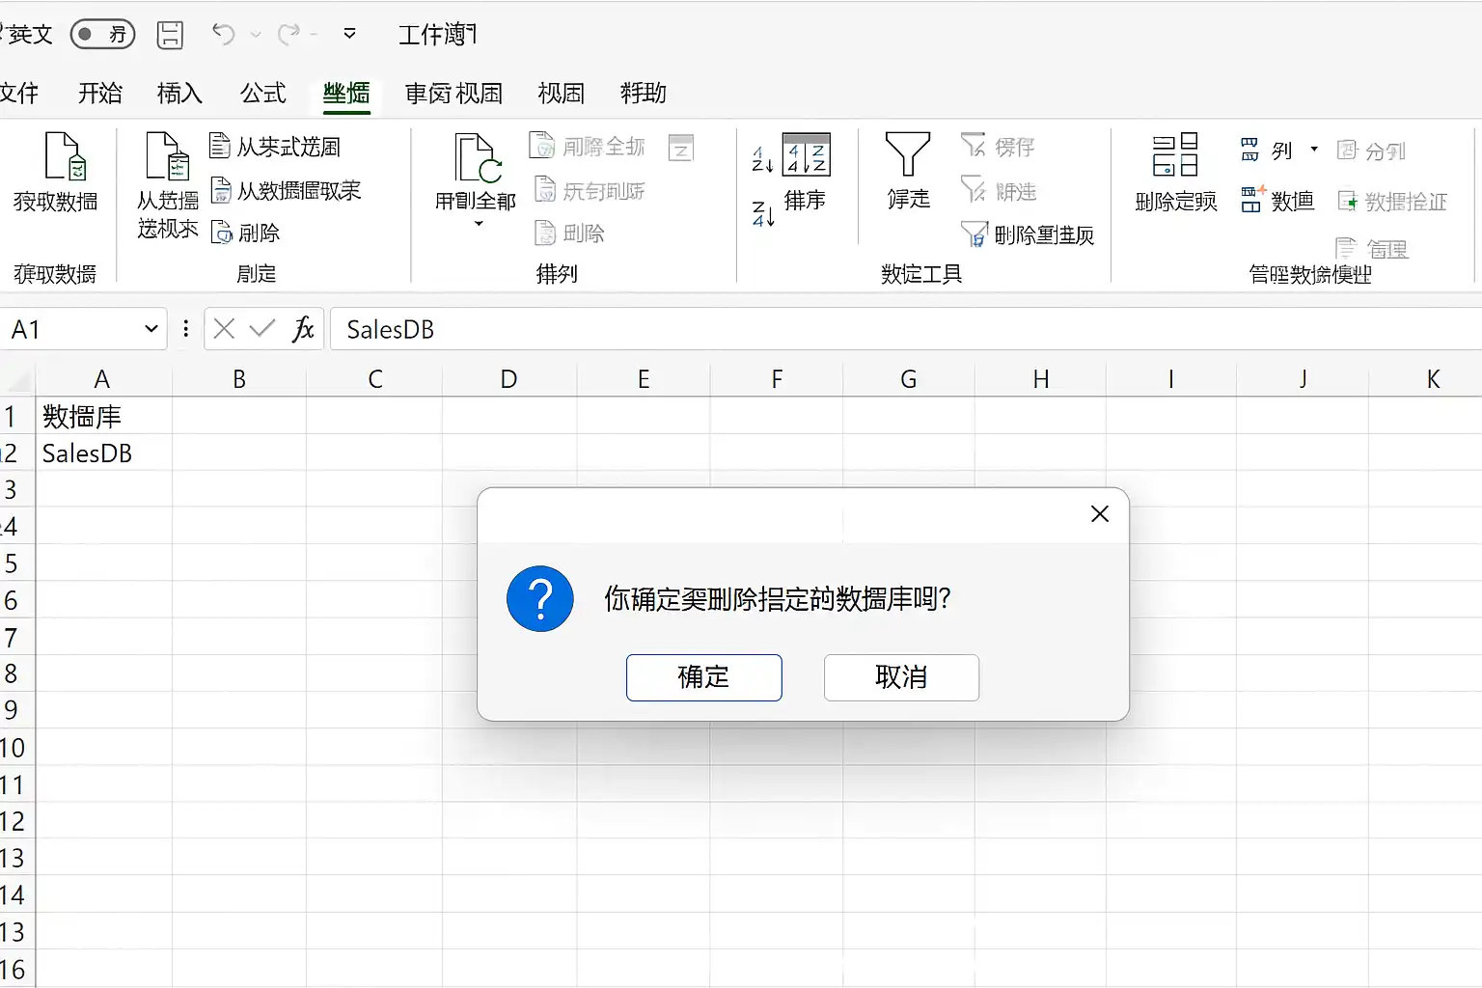The width and height of the screenshot is (1482, 988).
Task: Sort ascending with the A-to-Z icon
Action: (762, 159)
